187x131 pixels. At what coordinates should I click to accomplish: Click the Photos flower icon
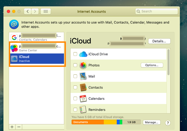83,65
